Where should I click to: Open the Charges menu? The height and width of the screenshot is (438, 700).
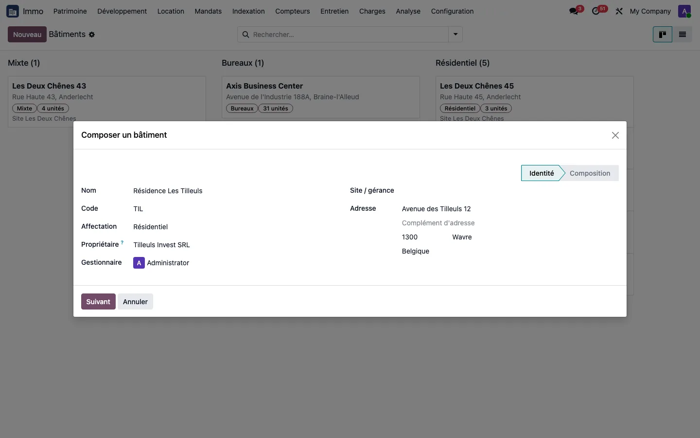tap(372, 11)
